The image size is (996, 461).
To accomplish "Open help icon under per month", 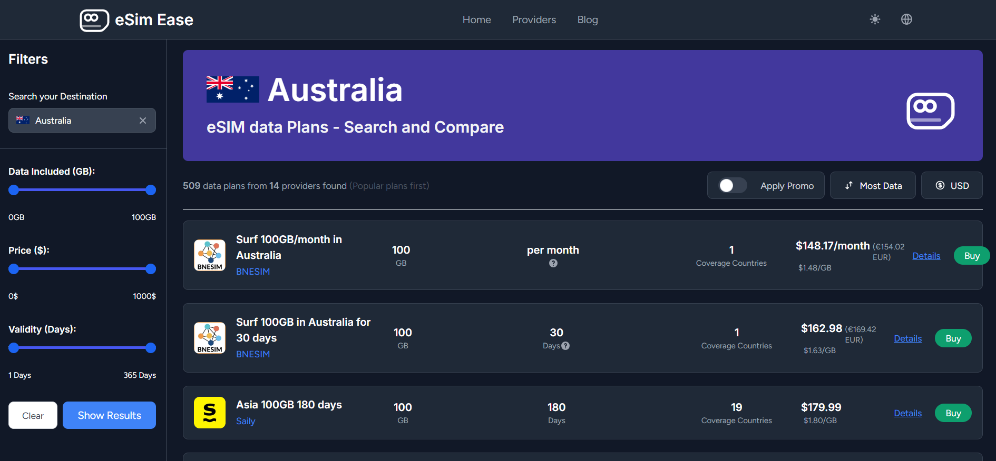I will coord(553,263).
